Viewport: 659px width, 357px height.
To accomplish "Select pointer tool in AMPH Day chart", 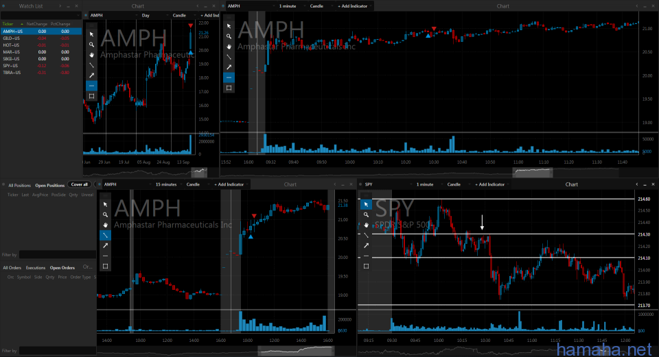I will click(91, 34).
